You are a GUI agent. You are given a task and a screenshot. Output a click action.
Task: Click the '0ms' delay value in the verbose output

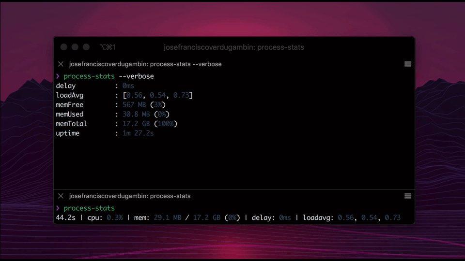[x=128, y=86]
